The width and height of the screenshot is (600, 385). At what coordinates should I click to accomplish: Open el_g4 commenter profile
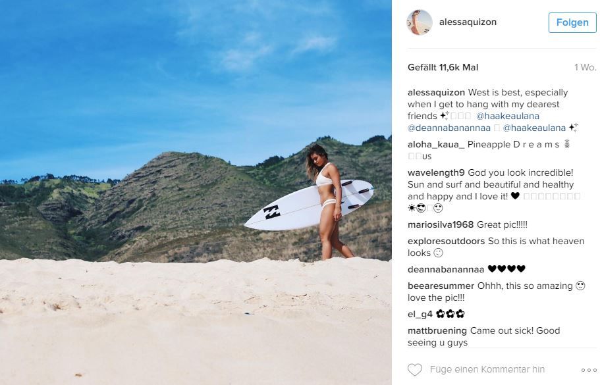(420, 315)
